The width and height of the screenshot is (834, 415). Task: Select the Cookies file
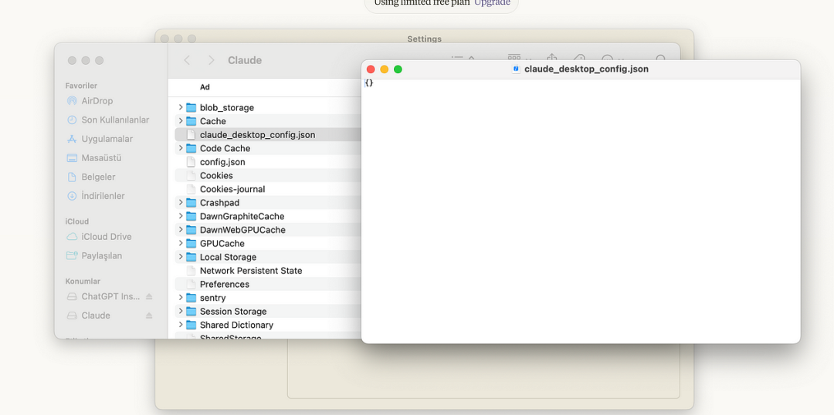click(268, 175)
